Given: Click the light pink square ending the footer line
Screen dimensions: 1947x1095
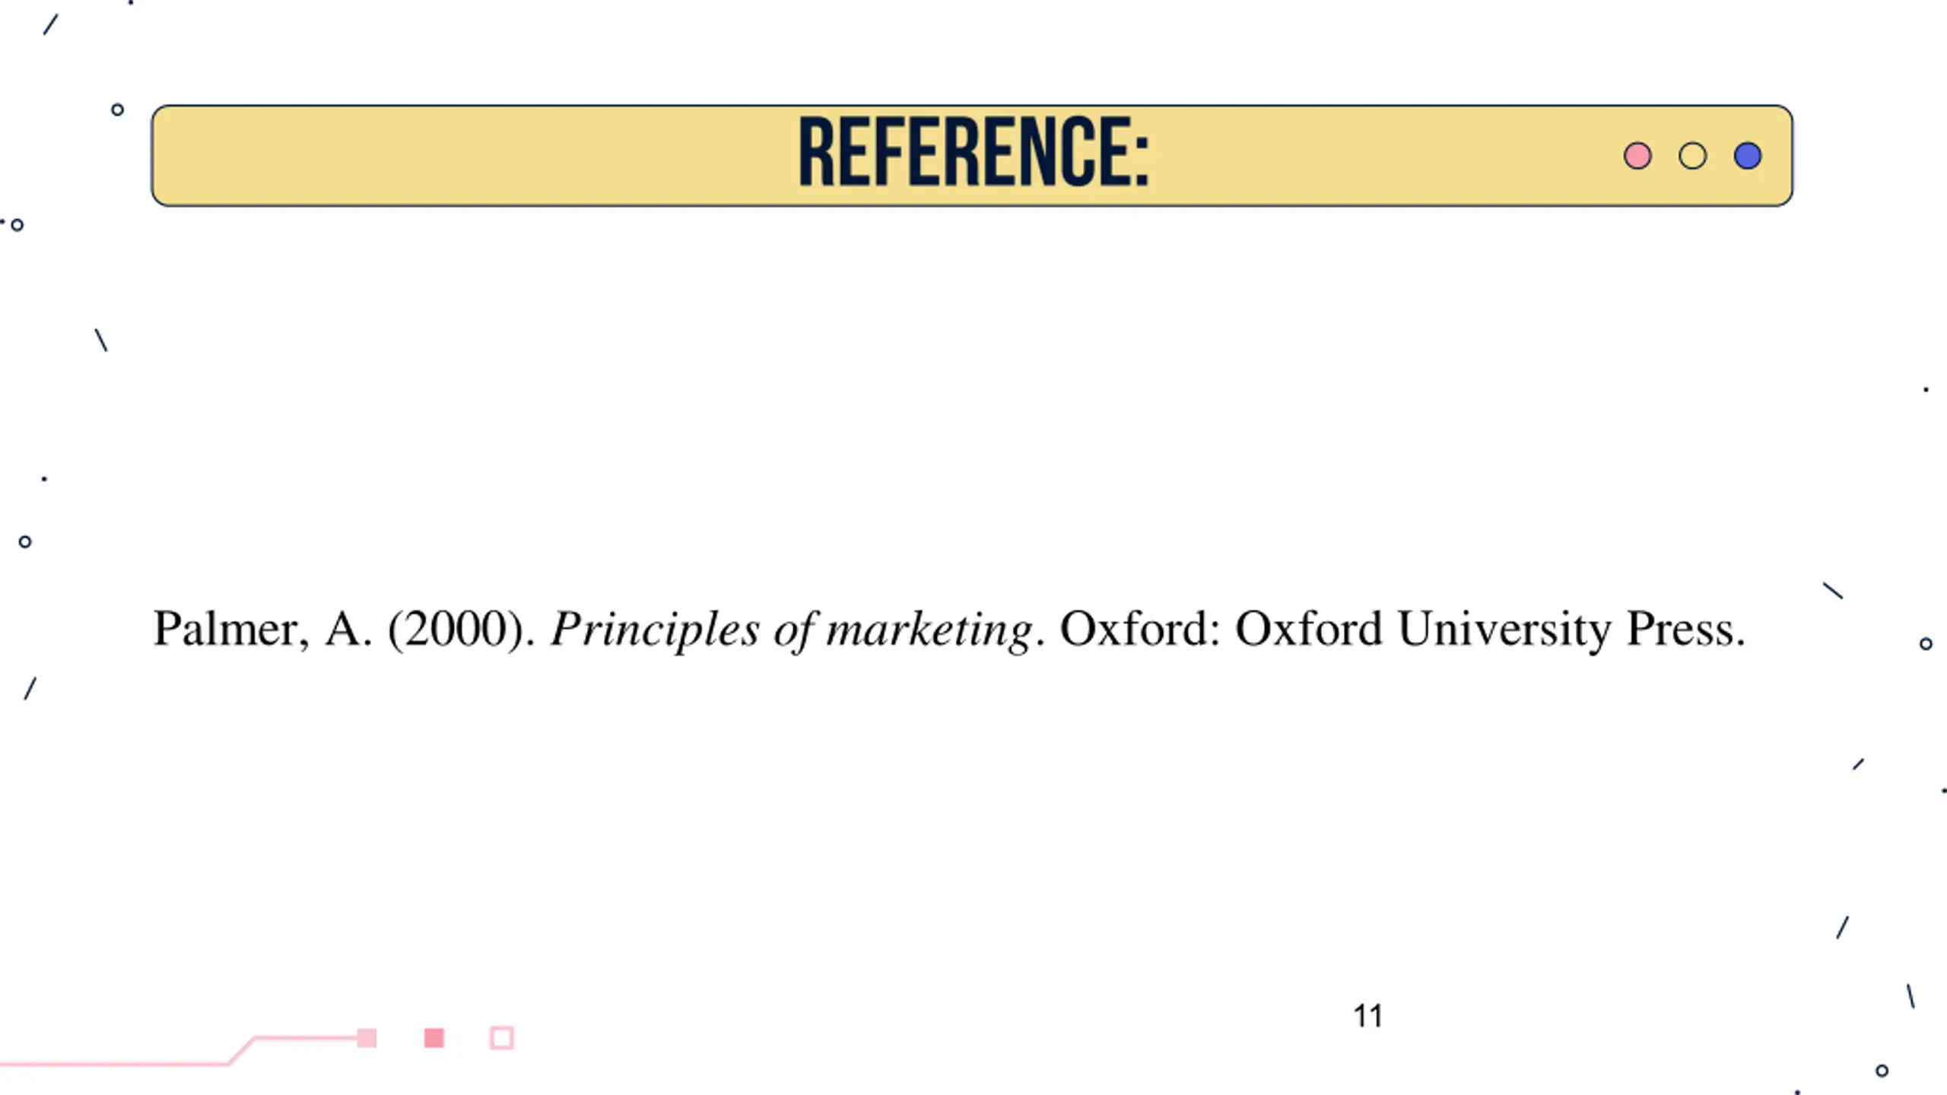Looking at the screenshot, I should [367, 1038].
